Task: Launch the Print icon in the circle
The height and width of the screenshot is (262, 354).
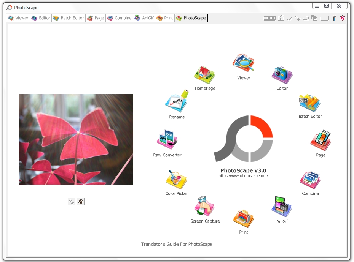Action: [x=243, y=218]
